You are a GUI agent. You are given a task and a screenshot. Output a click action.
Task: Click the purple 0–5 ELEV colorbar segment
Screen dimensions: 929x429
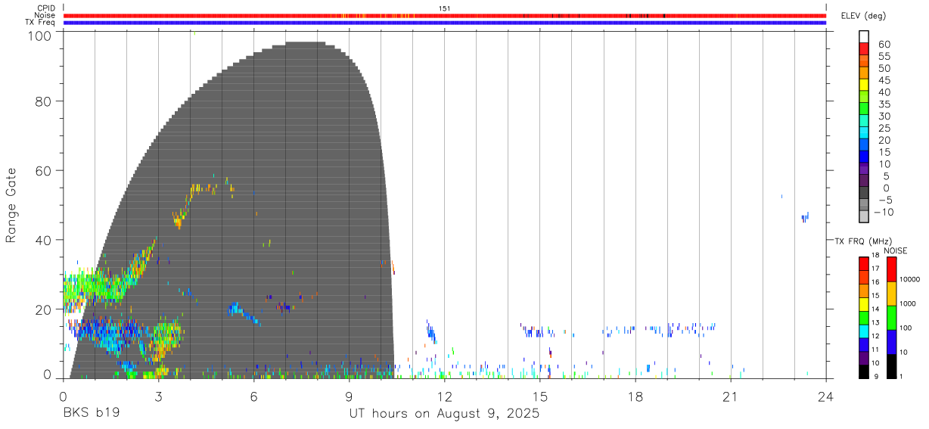click(864, 182)
